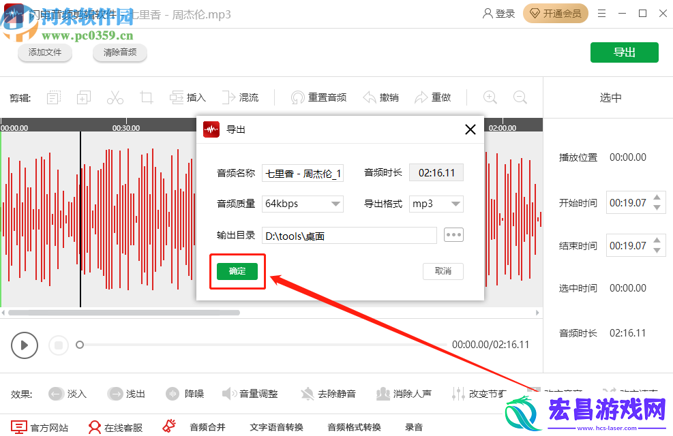Image resolution: width=673 pixels, height=436 pixels.
Task: Click the 插入 insert tool
Action: tap(188, 97)
